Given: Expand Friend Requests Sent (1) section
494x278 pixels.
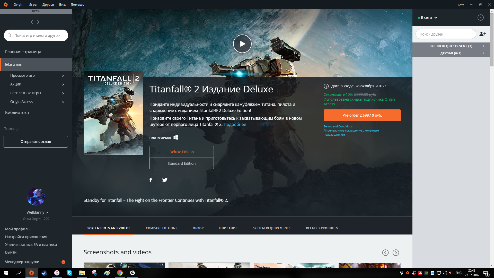Looking at the screenshot, I should coord(451,46).
